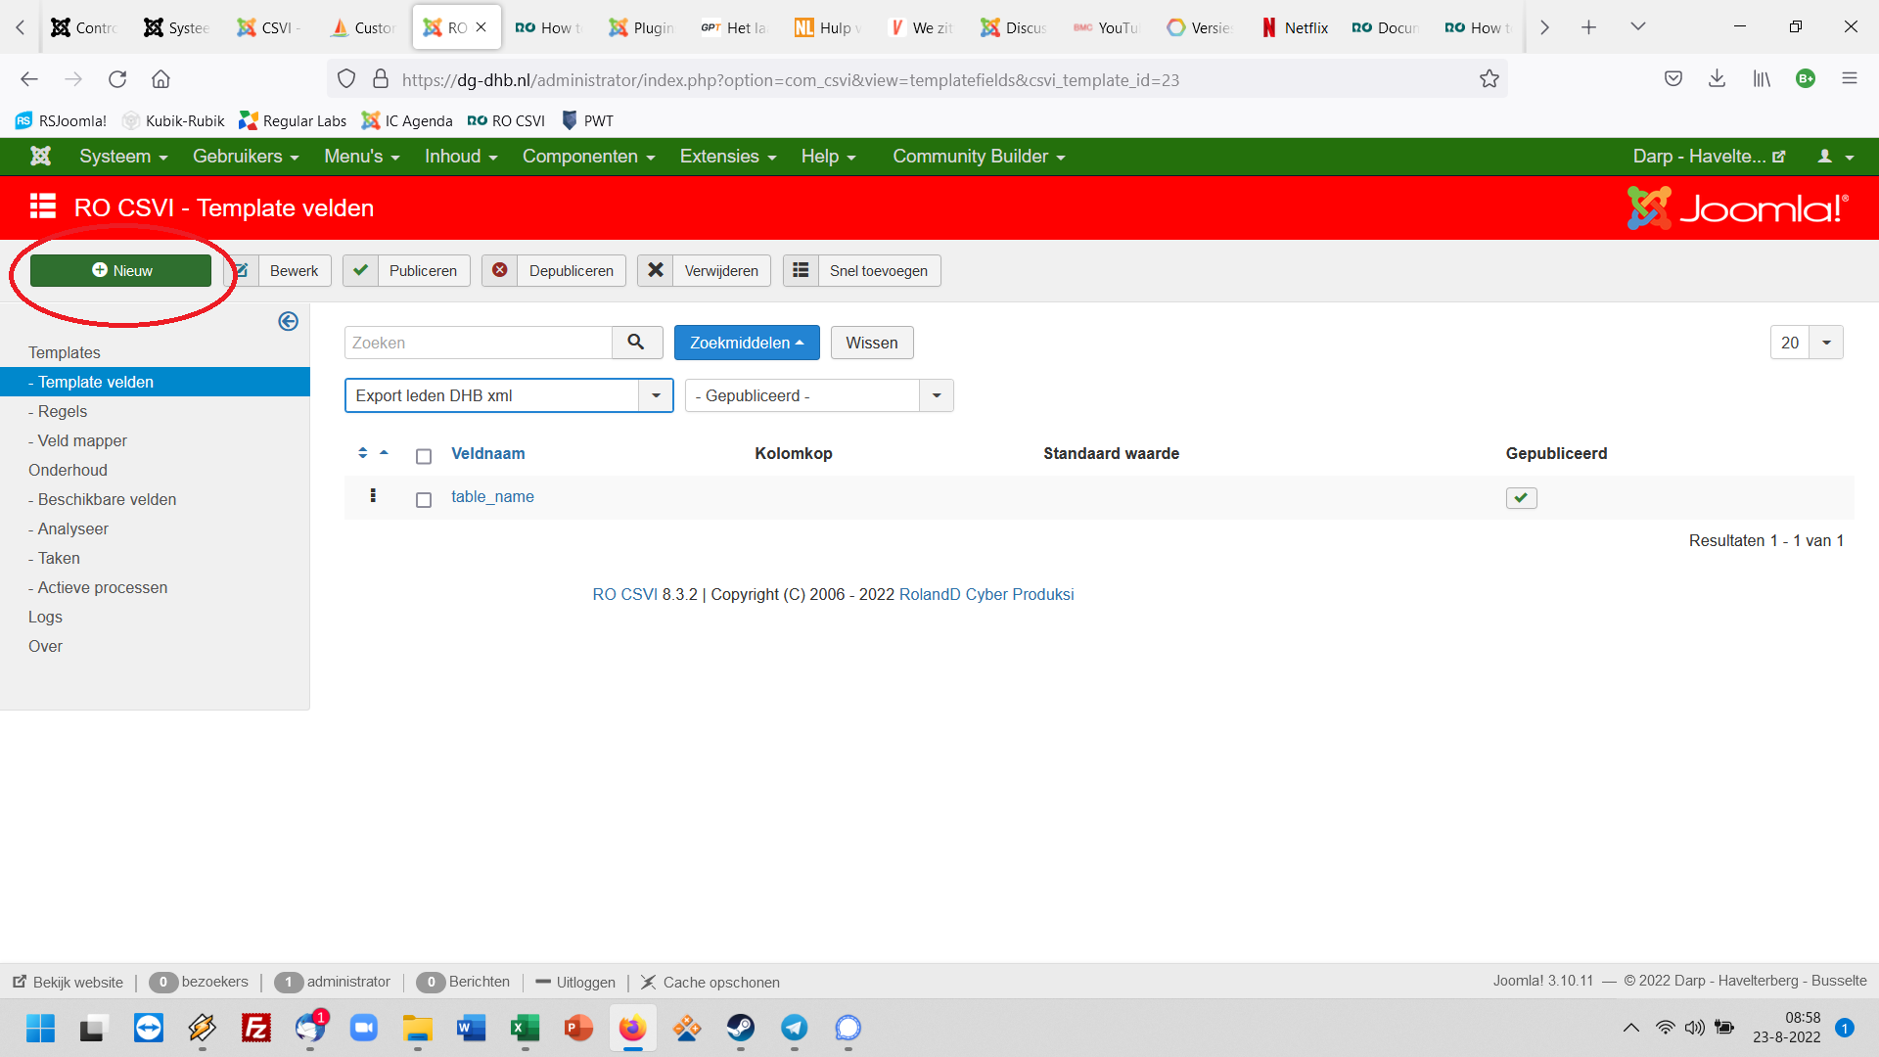Open Telegram from the taskbar
This screenshot has height=1057, width=1879.
point(794,1028)
